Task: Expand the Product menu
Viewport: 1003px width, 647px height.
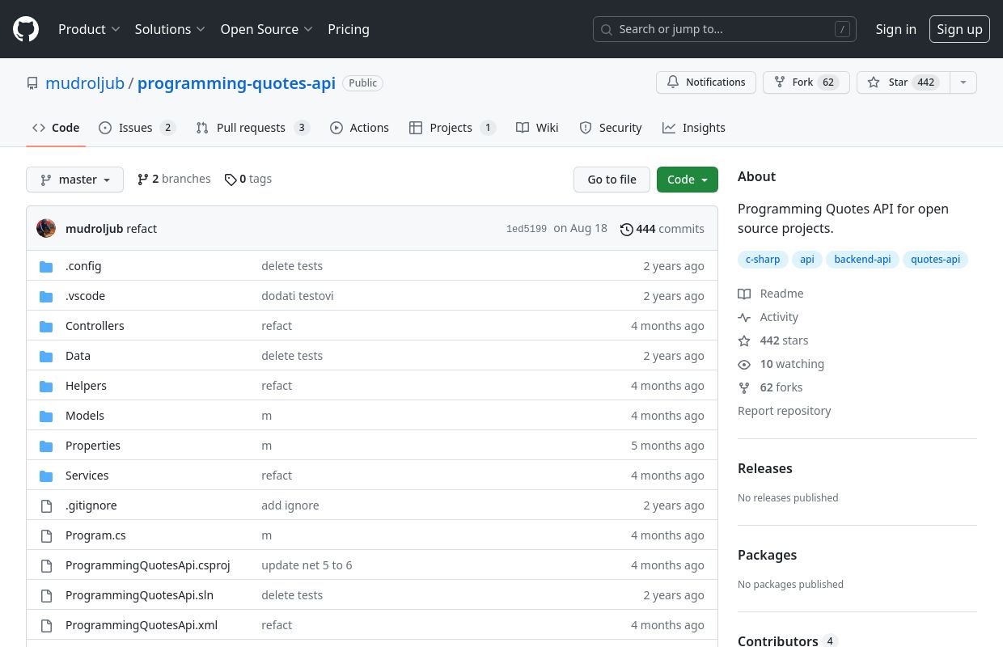Action: [89, 29]
